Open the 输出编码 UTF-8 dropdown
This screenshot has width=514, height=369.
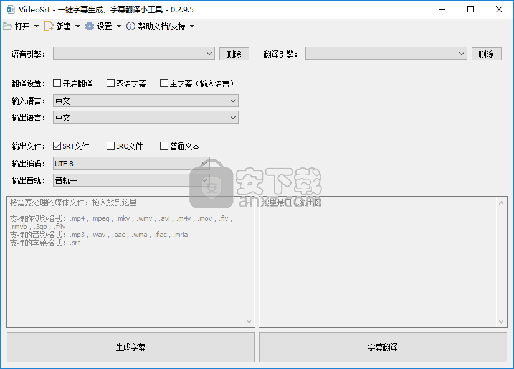131,164
